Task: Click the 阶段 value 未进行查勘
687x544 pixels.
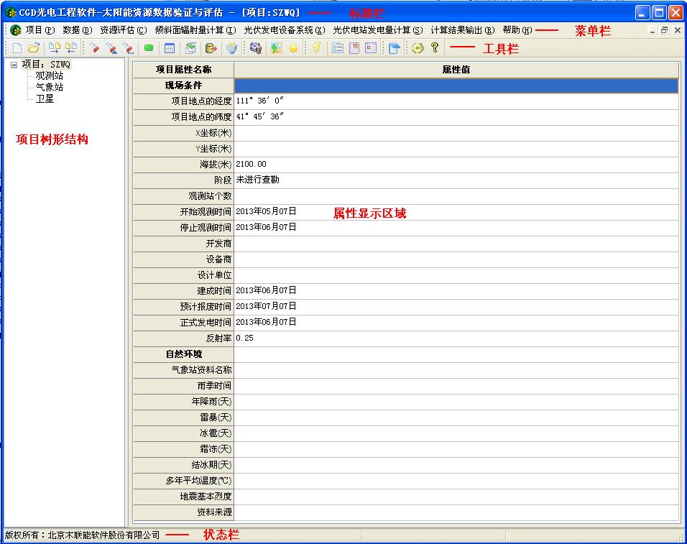Action: [257, 180]
